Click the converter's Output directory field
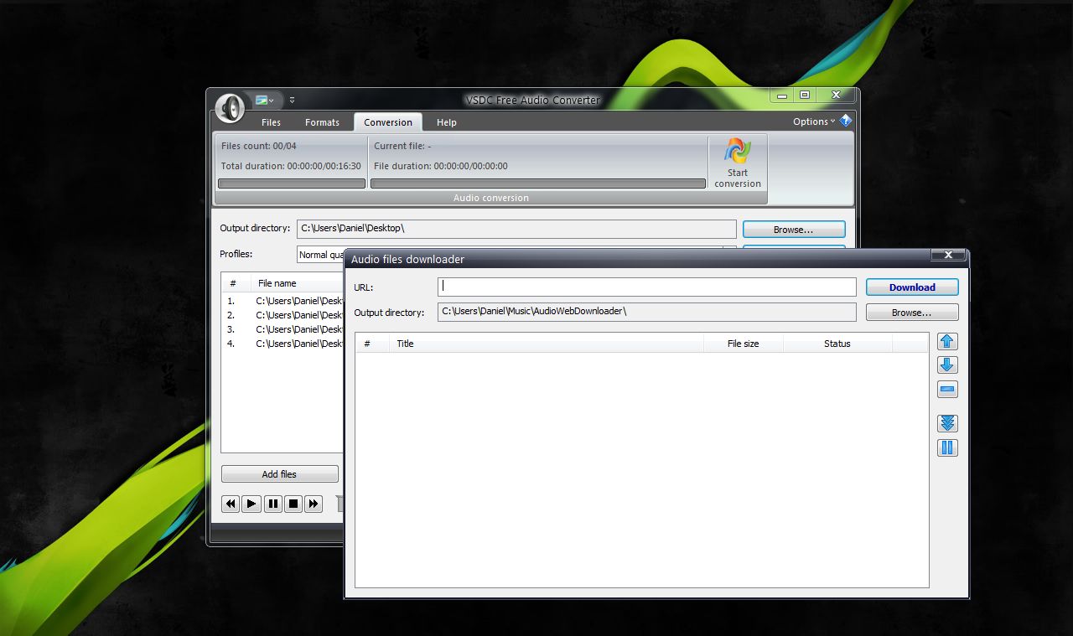 click(x=516, y=229)
